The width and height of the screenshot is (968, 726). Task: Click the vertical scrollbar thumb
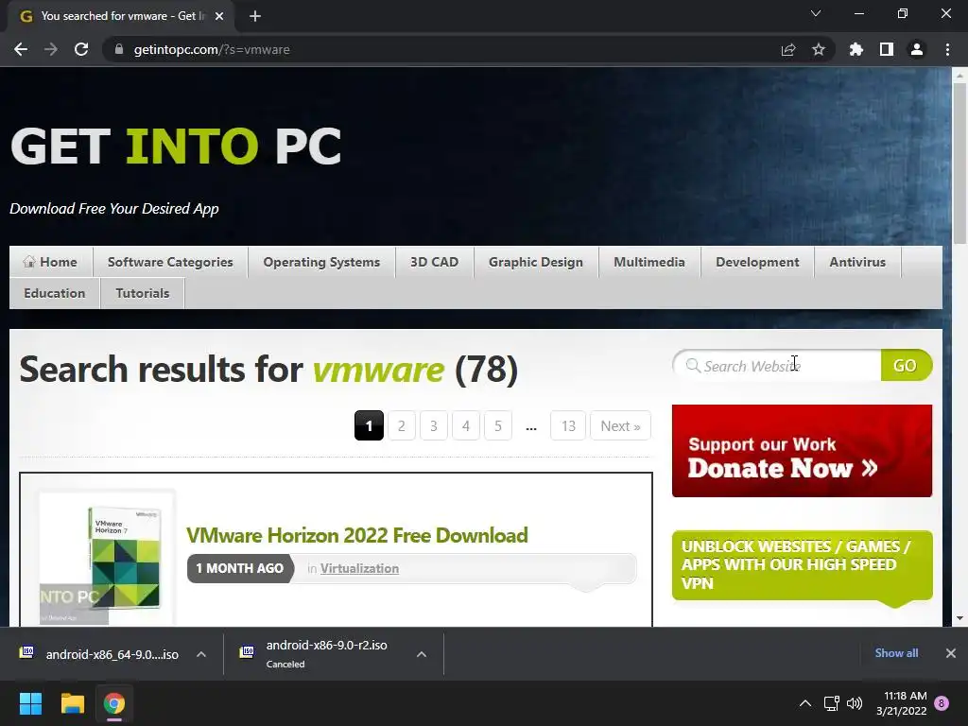[959, 164]
